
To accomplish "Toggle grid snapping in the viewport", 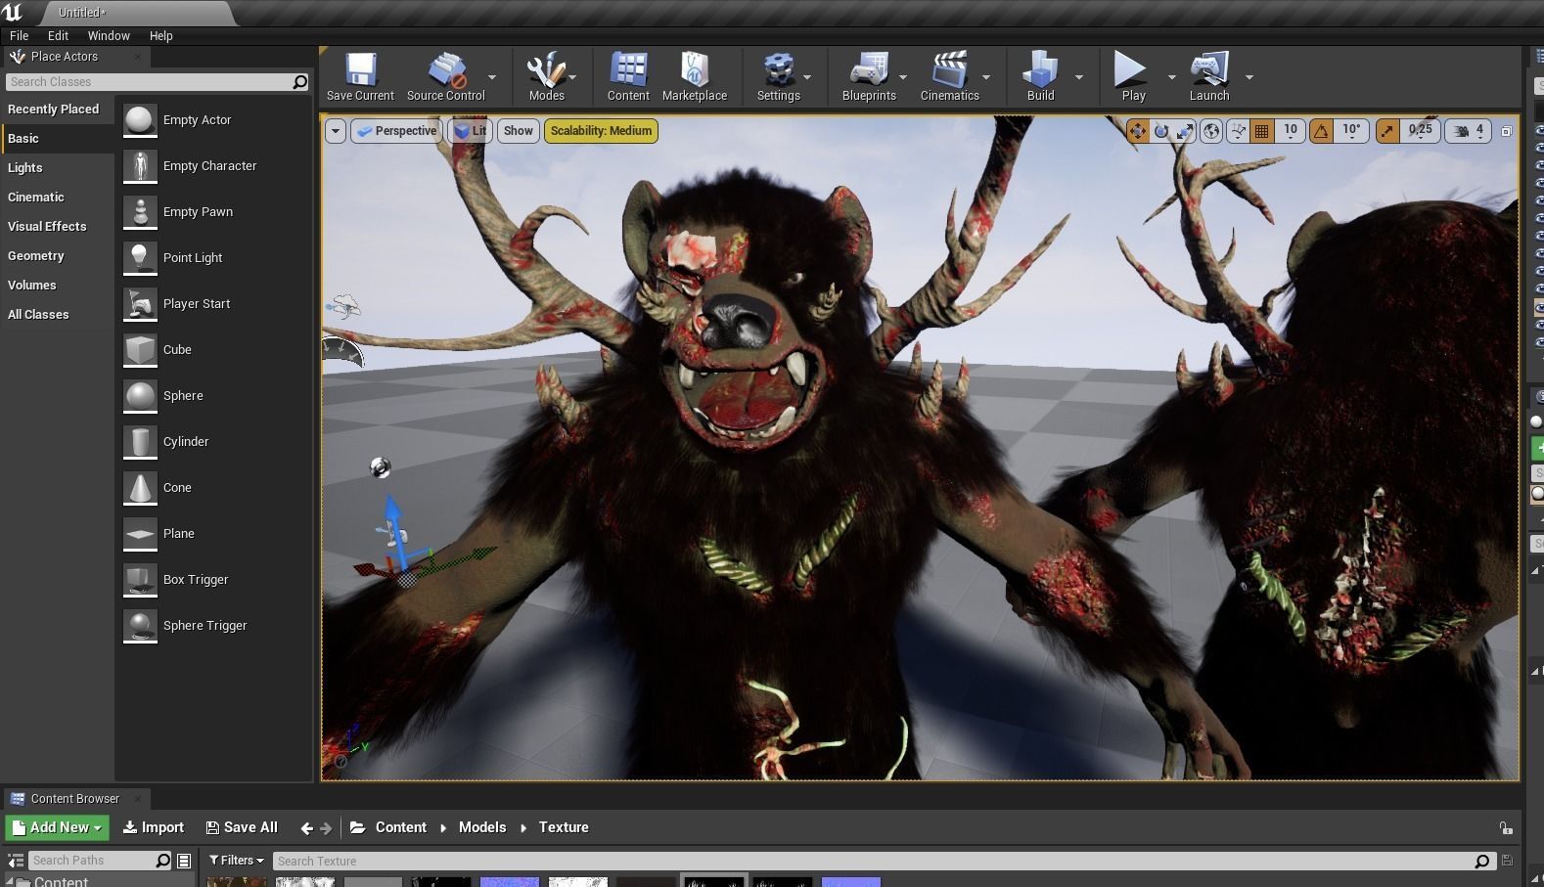I will [x=1262, y=131].
